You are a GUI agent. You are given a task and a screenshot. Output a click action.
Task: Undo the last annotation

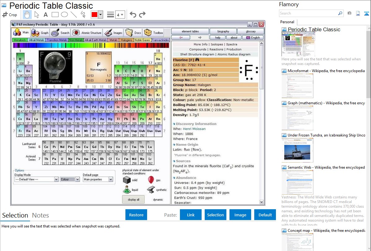[133, 15]
